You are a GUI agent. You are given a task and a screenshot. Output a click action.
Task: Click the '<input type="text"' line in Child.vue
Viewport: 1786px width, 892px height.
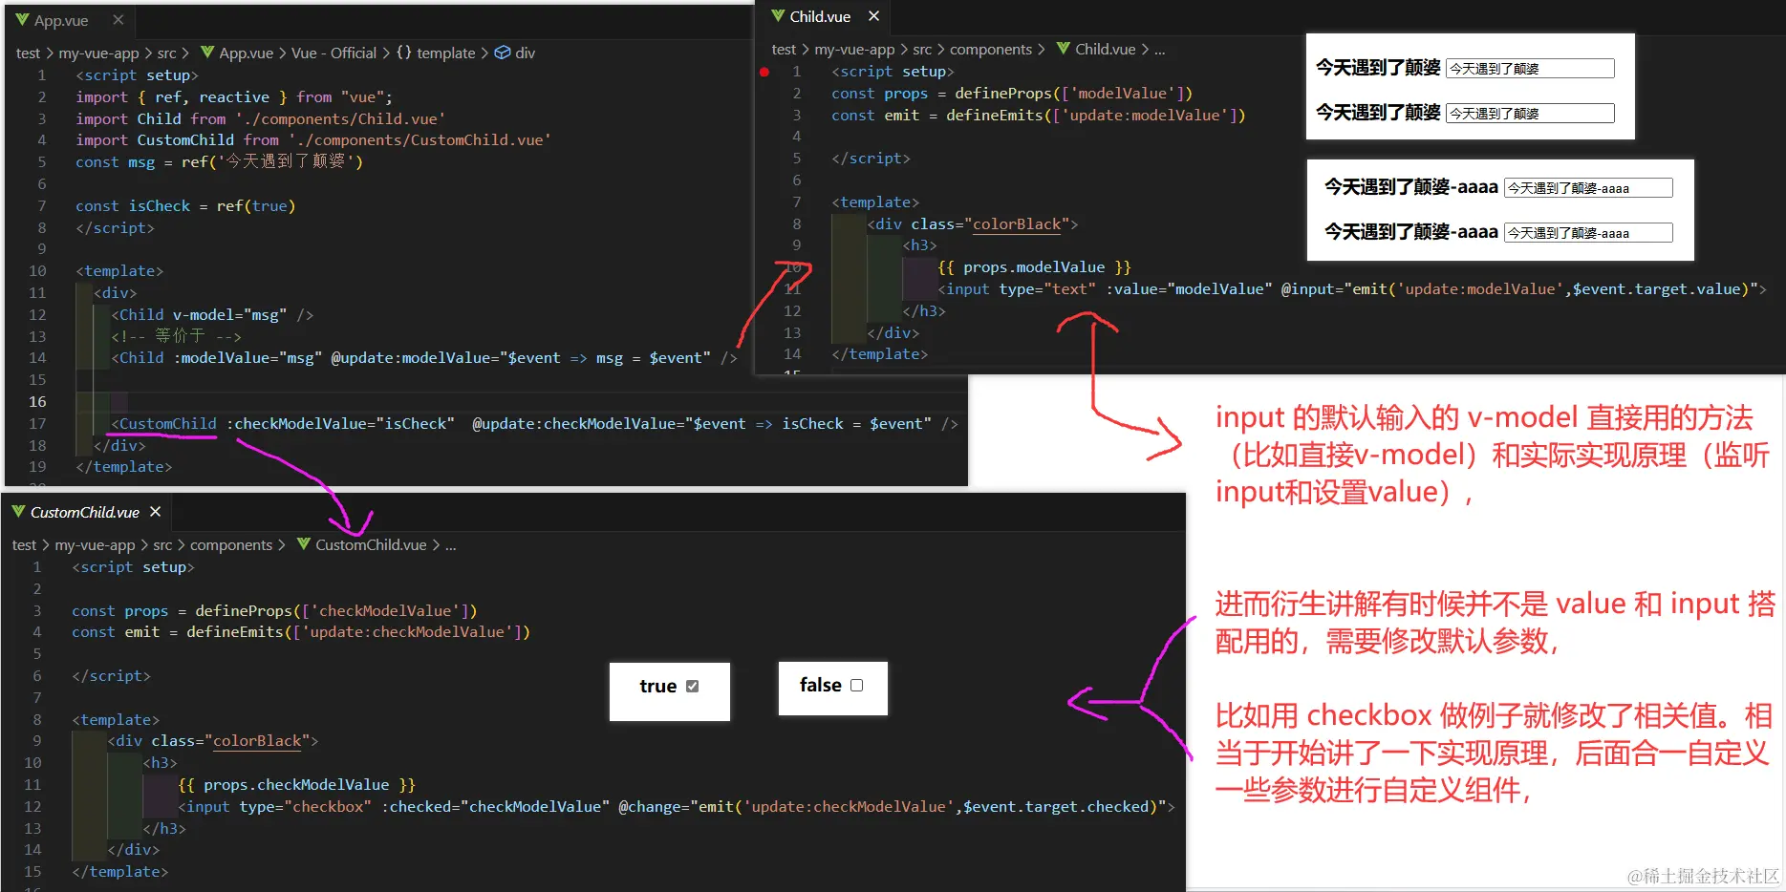pyautogui.click(x=1352, y=288)
